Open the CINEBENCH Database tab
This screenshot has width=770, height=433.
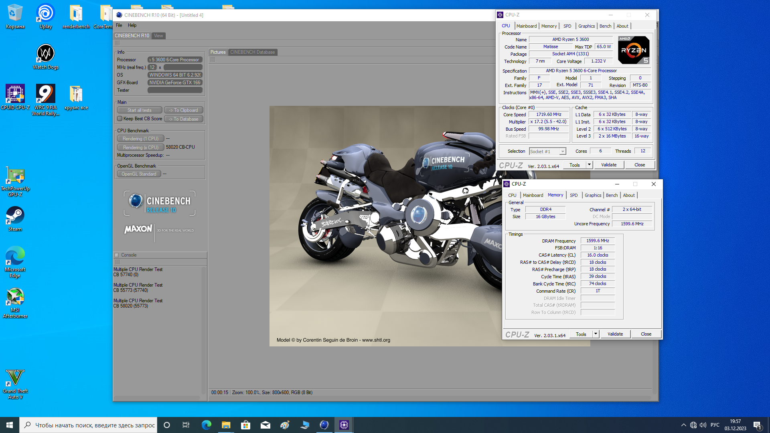252,52
